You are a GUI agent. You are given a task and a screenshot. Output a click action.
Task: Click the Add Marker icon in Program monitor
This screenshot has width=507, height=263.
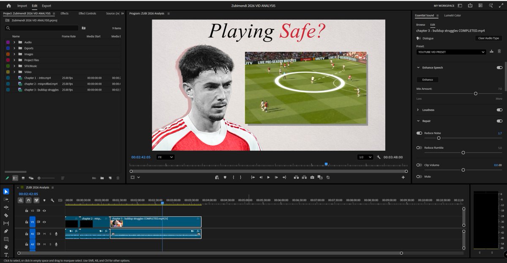(225, 177)
